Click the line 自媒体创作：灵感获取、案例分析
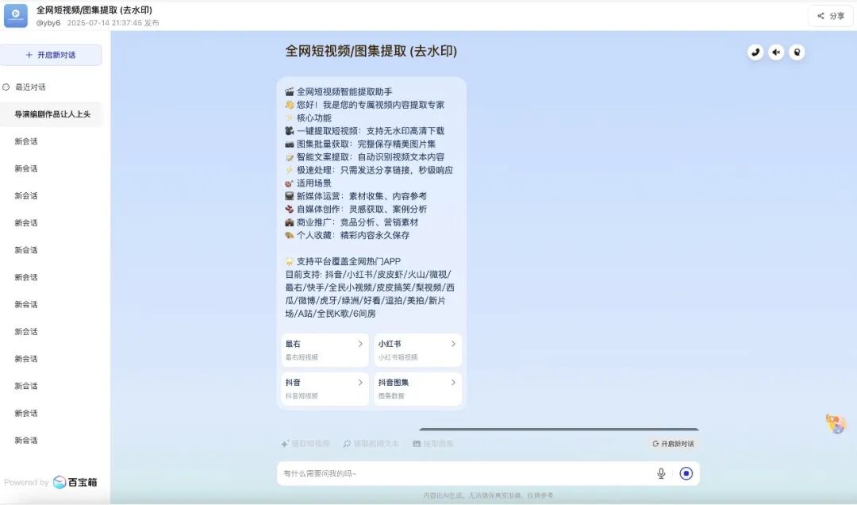857x505 pixels. tap(355, 209)
